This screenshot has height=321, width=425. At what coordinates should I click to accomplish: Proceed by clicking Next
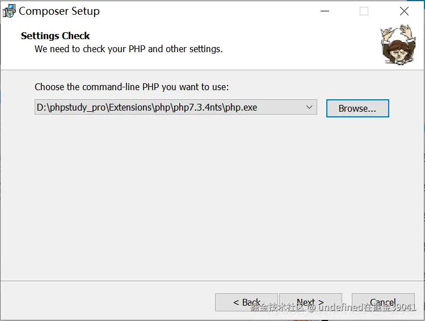(310, 302)
